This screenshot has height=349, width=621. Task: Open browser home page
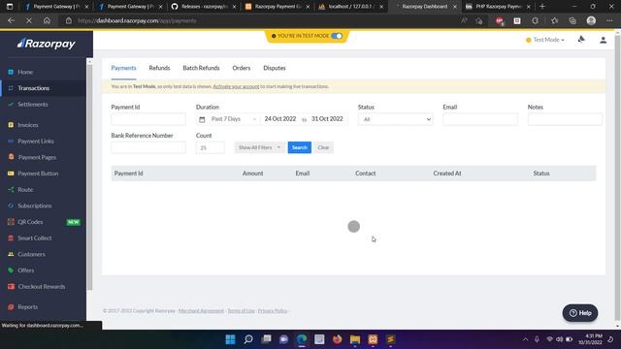tap(47, 20)
